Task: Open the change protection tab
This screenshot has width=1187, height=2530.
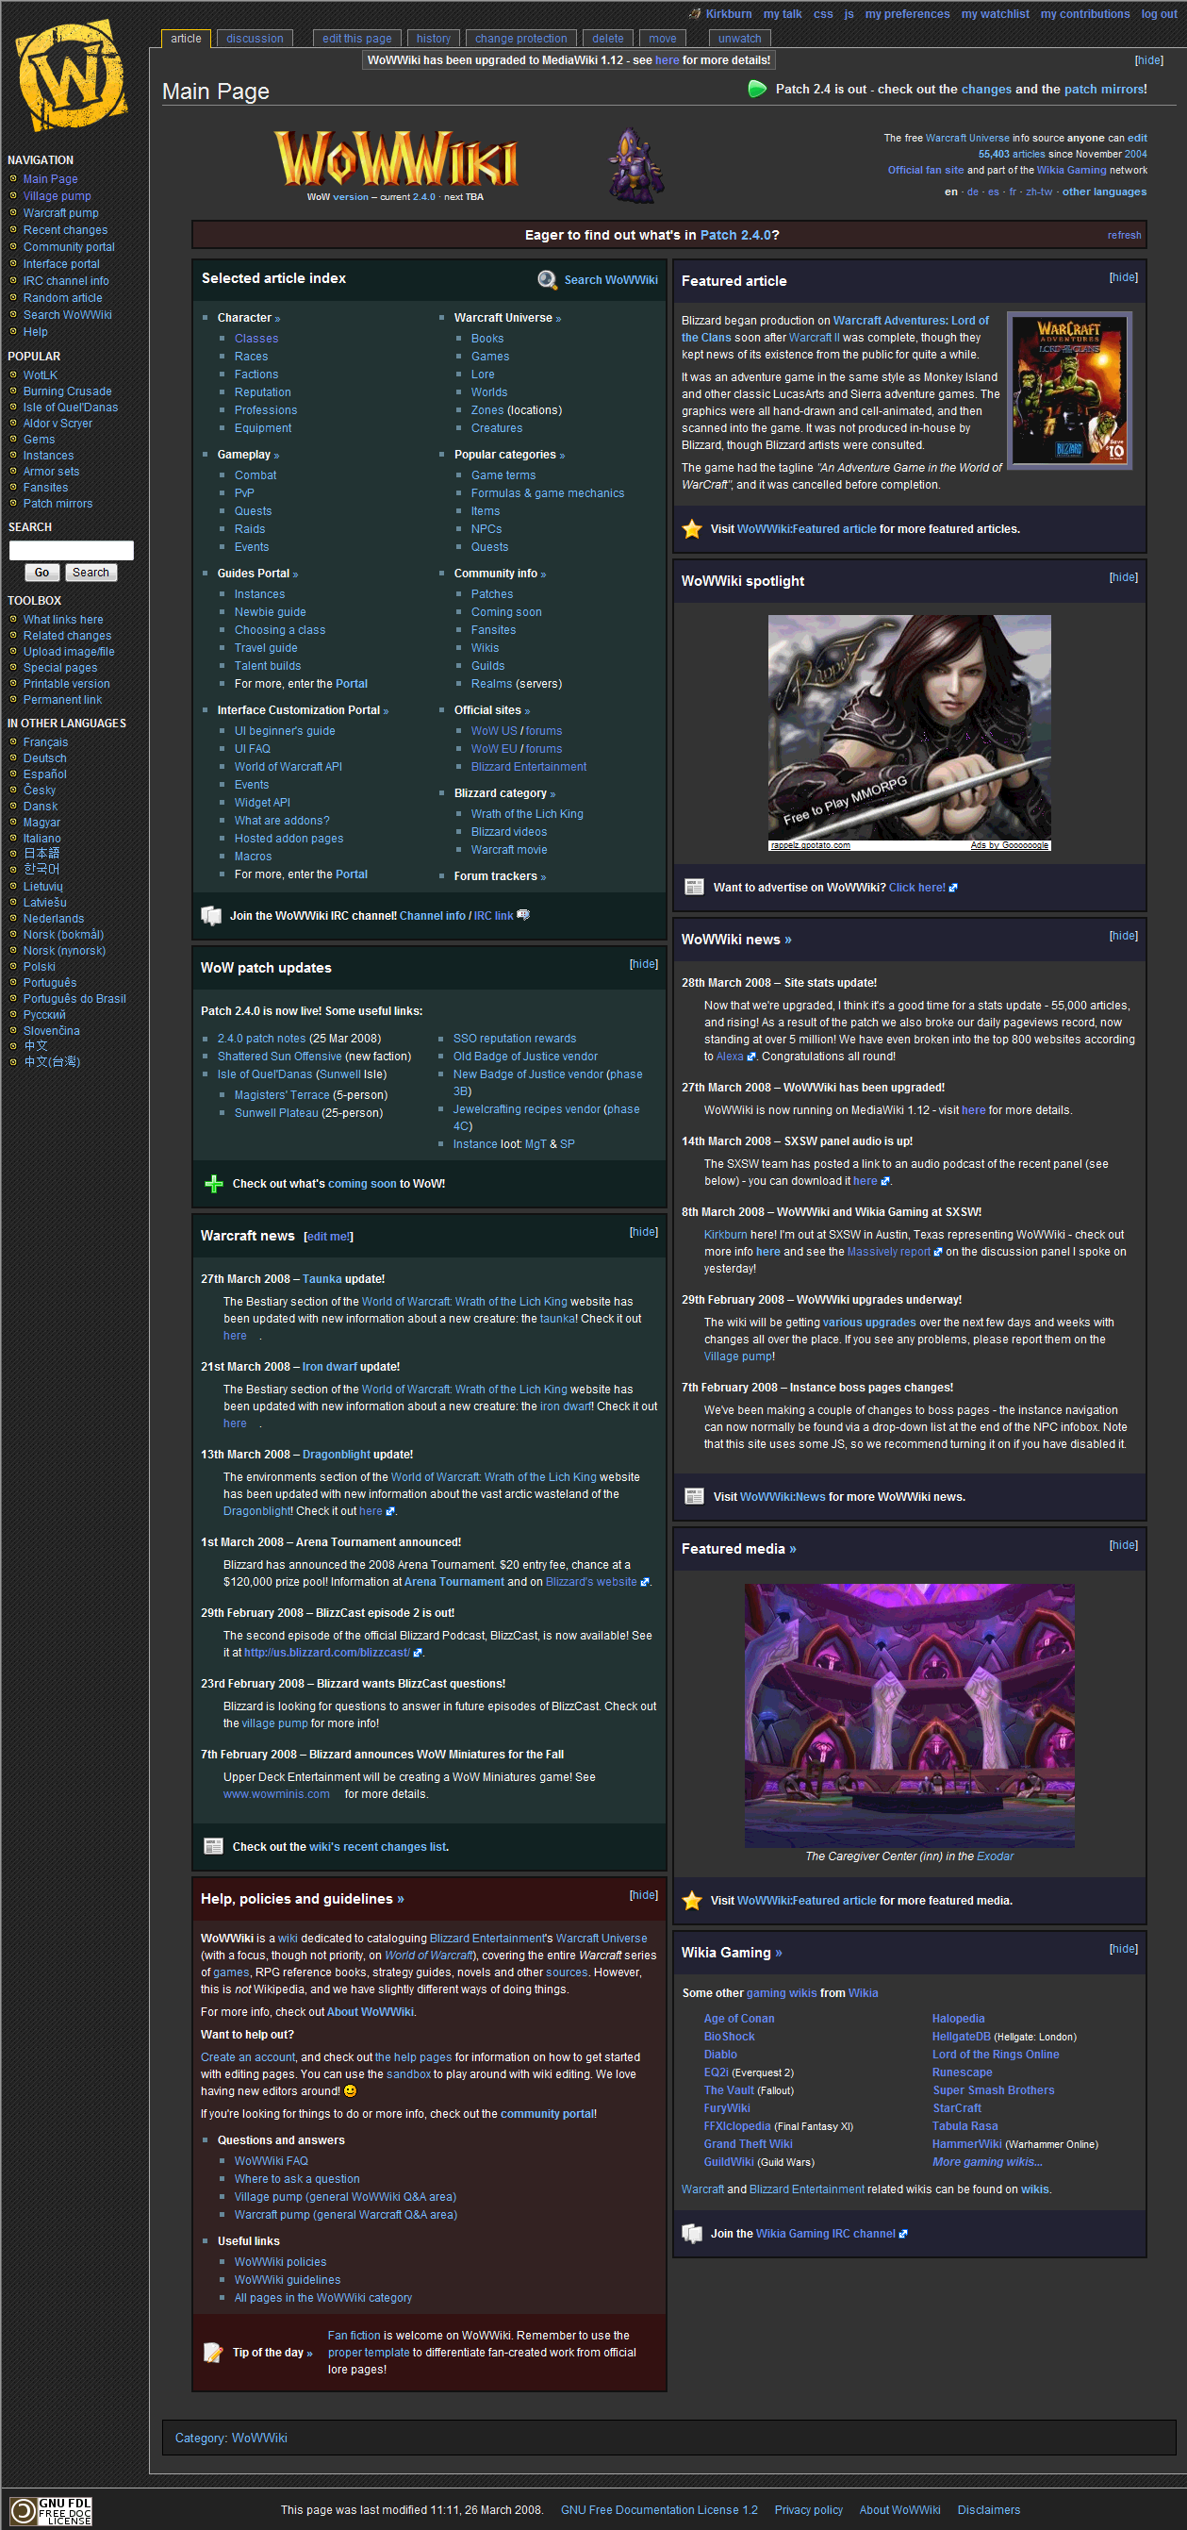Action: 520,39
